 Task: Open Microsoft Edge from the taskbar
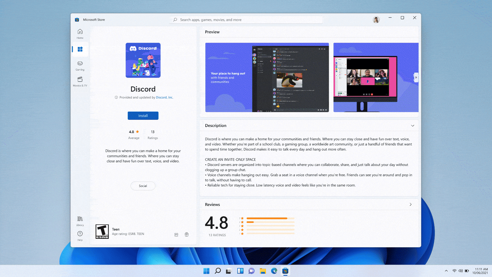(274, 271)
